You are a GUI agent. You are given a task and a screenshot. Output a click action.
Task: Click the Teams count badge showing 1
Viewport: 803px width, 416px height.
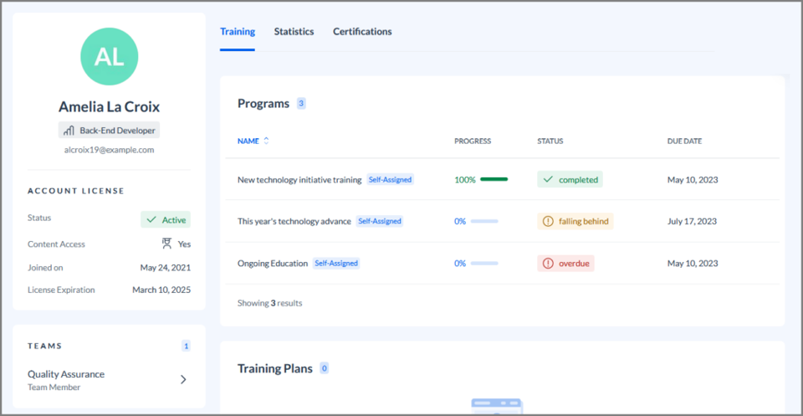point(186,346)
